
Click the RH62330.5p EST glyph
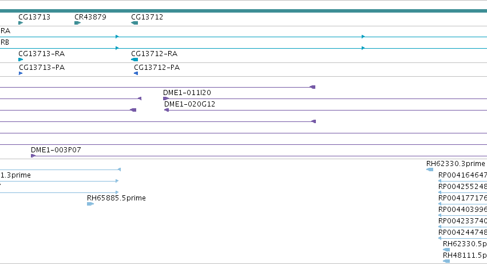[x=446, y=250]
